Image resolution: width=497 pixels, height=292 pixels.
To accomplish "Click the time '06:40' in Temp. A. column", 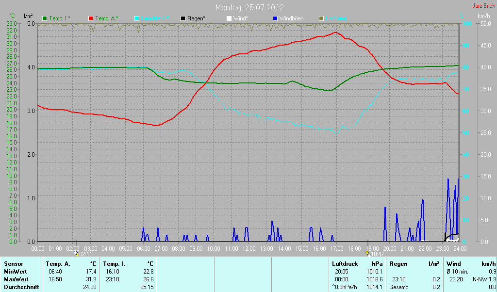I will click(x=55, y=272).
